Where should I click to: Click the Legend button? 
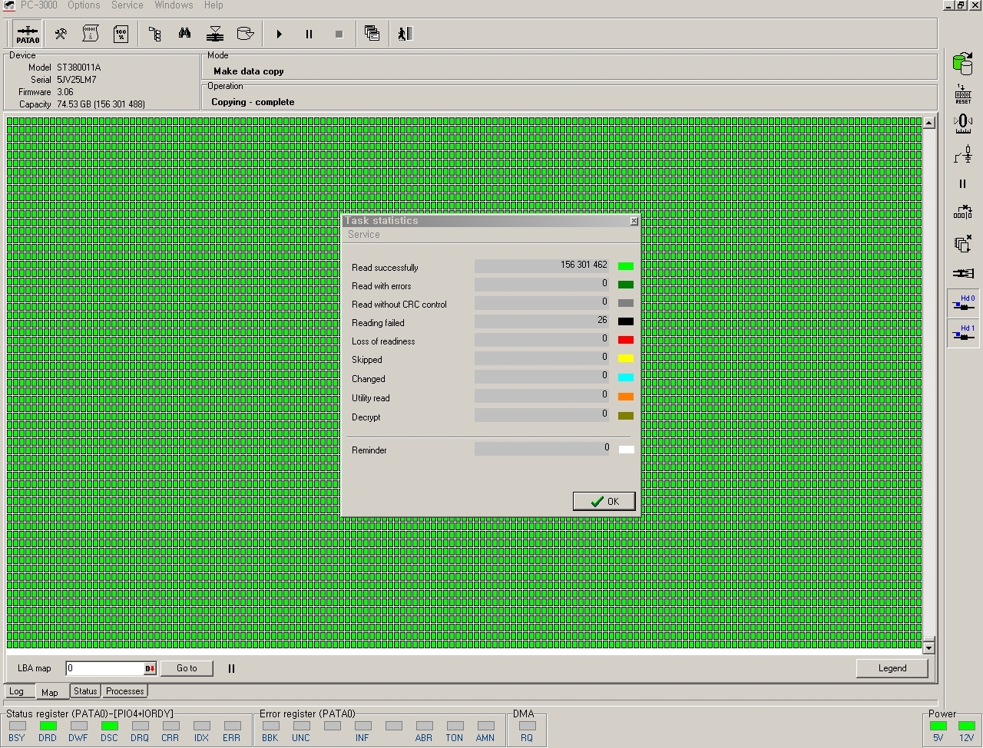click(892, 668)
